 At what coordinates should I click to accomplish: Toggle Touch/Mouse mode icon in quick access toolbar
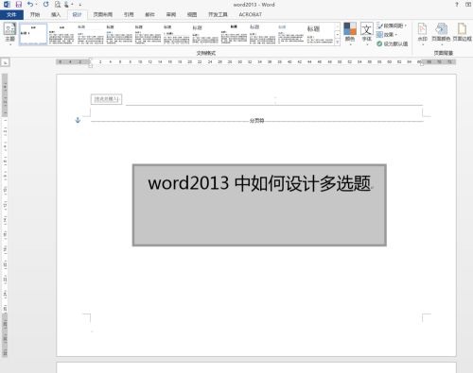pos(67,5)
